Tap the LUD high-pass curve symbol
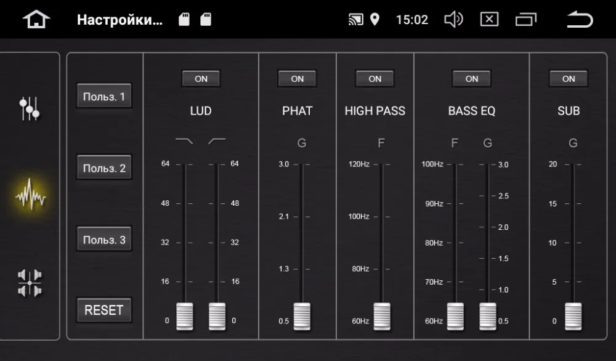The height and width of the screenshot is (361, 616). click(217, 140)
